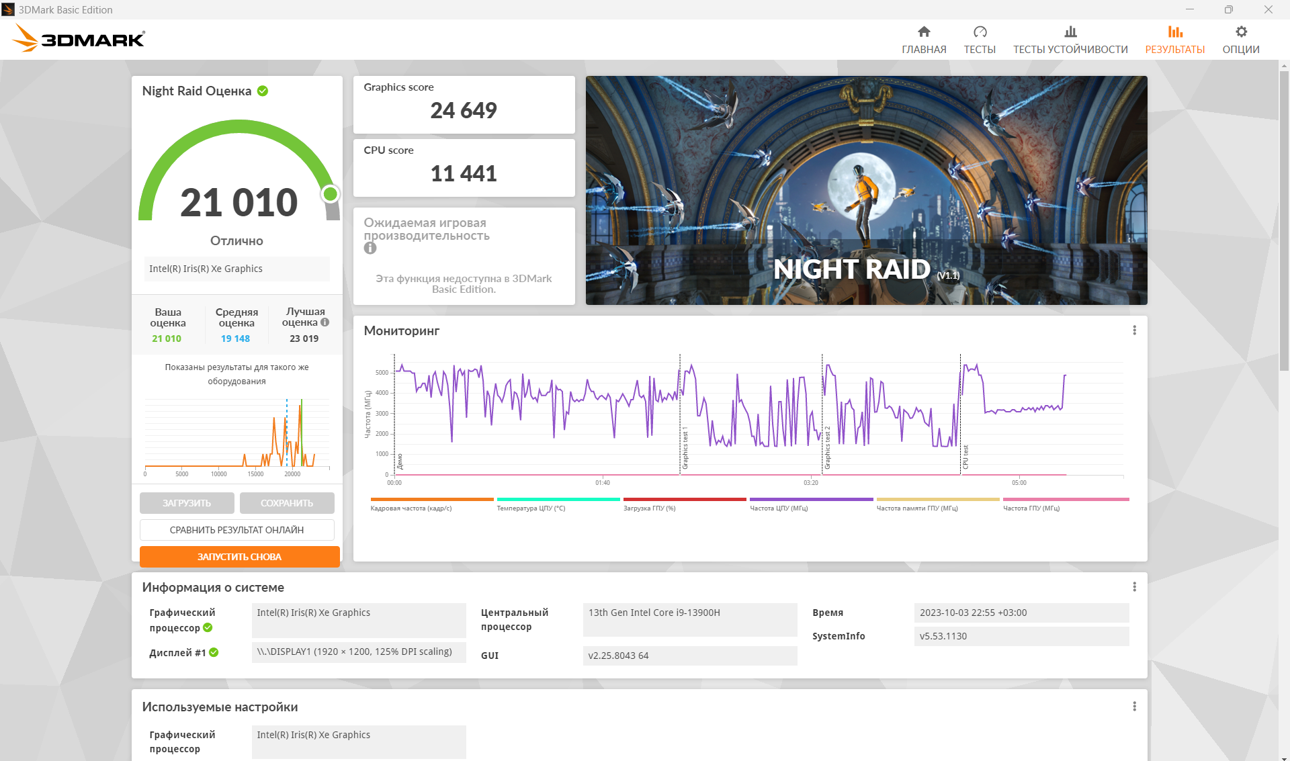The image size is (1290, 761).
Task: Click info icon next to Лучшая оценка
Action: (325, 322)
